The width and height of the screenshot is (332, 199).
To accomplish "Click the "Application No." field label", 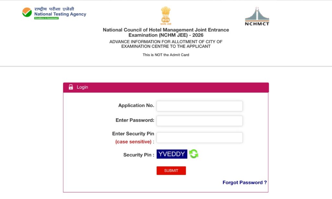I will click(x=136, y=105).
